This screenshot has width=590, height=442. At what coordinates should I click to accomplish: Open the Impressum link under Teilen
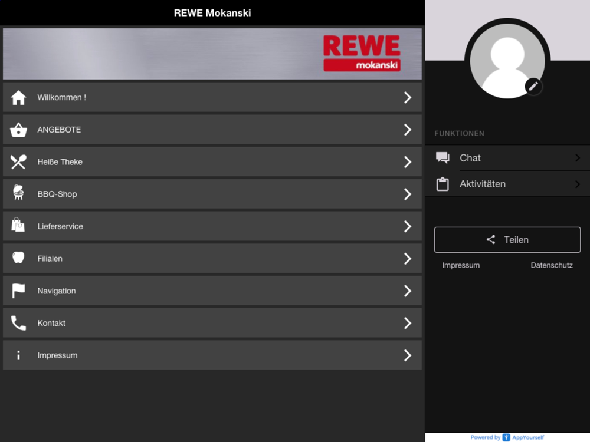(461, 265)
